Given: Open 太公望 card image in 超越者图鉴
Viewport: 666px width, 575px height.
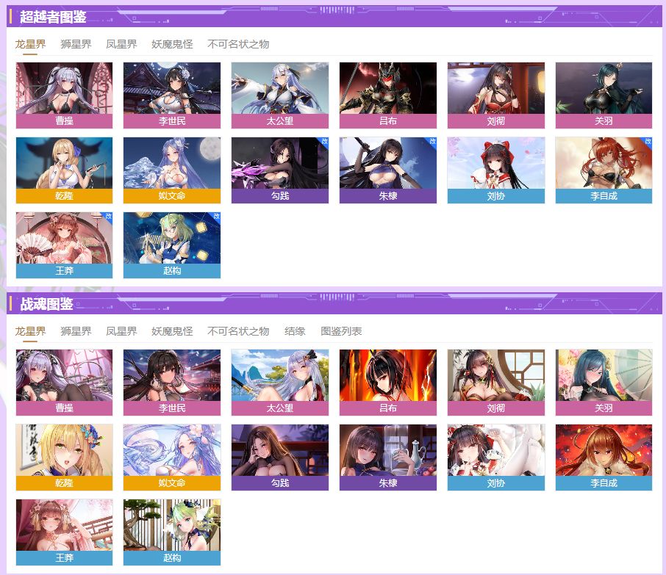Looking at the screenshot, I should click(280, 88).
